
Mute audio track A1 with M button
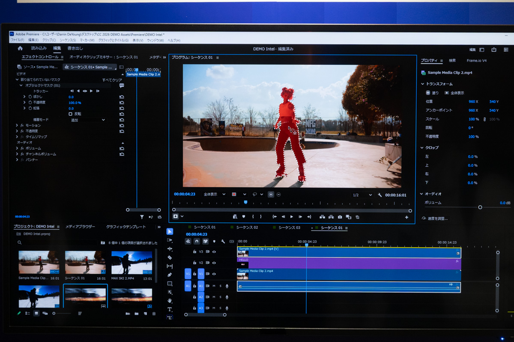click(214, 286)
